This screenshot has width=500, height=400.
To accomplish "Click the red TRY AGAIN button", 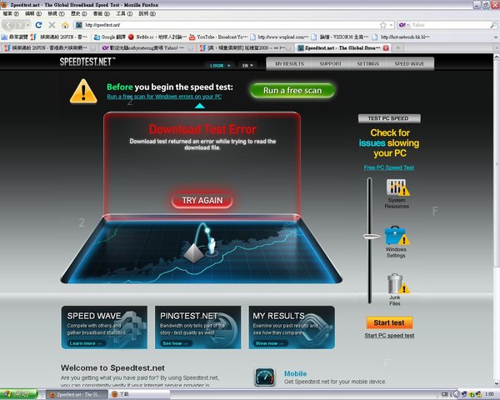I will click(x=202, y=200).
